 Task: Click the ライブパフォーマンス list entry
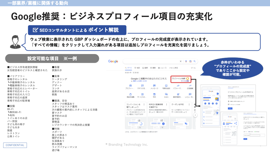65,147
